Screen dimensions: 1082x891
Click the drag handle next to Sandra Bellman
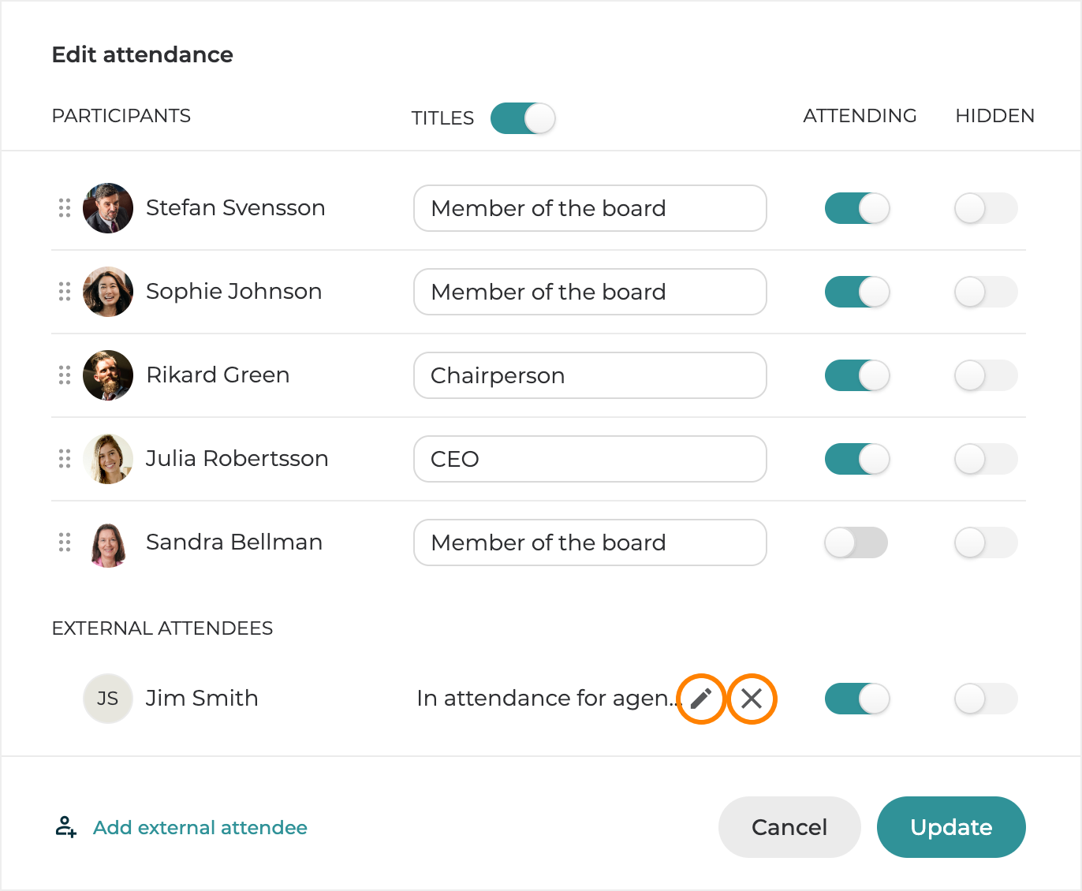pyautogui.click(x=65, y=542)
